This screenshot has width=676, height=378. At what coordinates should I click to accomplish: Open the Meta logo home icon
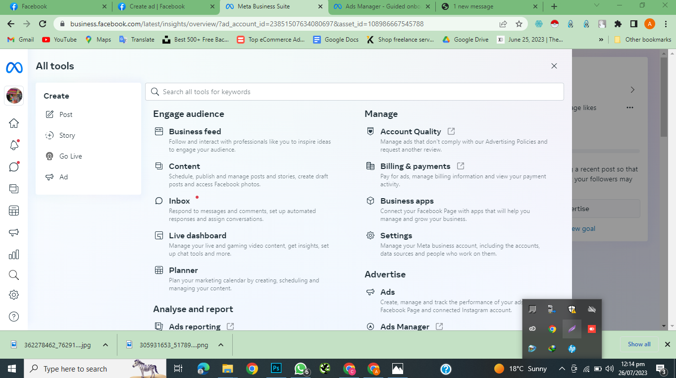[x=14, y=67]
